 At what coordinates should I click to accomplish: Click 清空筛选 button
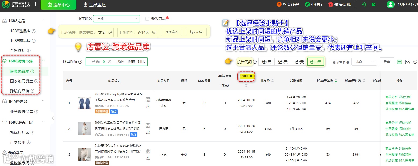click(x=196, y=32)
